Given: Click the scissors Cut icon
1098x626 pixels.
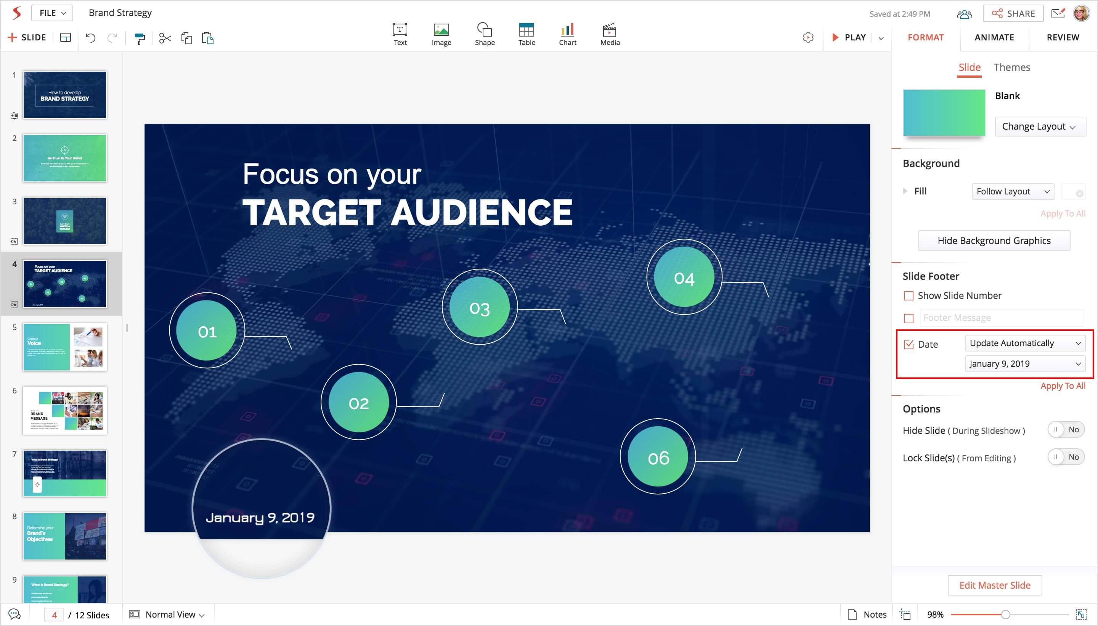Looking at the screenshot, I should [165, 38].
